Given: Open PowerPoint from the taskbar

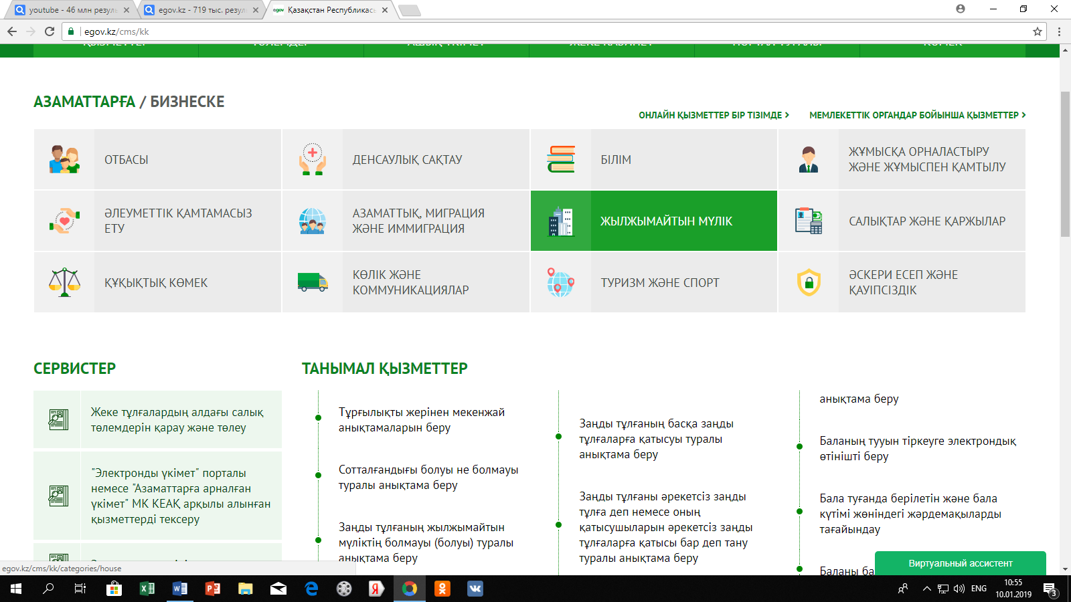Looking at the screenshot, I should pyautogui.click(x=212, y=589).
